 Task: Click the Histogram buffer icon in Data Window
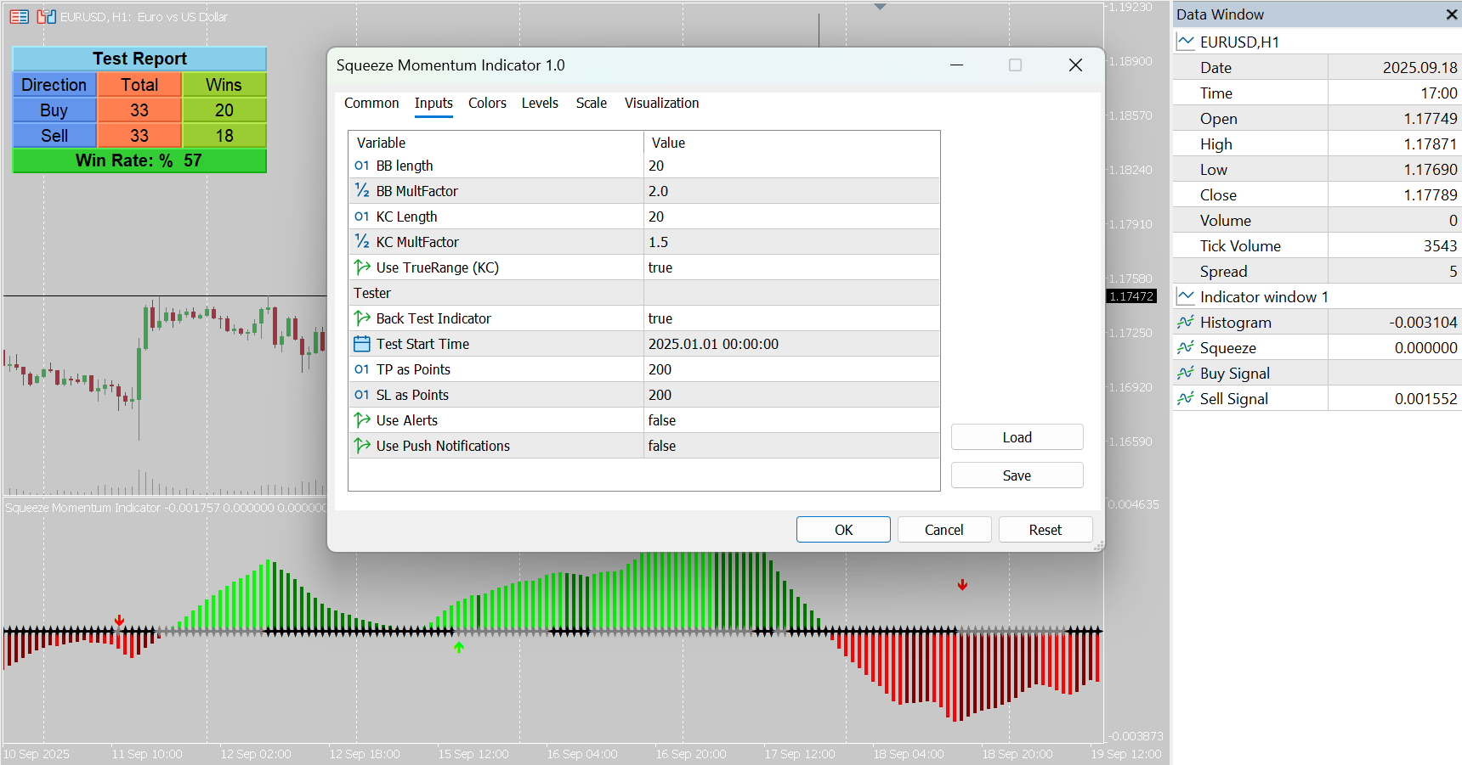click(x=1186, y=322)
